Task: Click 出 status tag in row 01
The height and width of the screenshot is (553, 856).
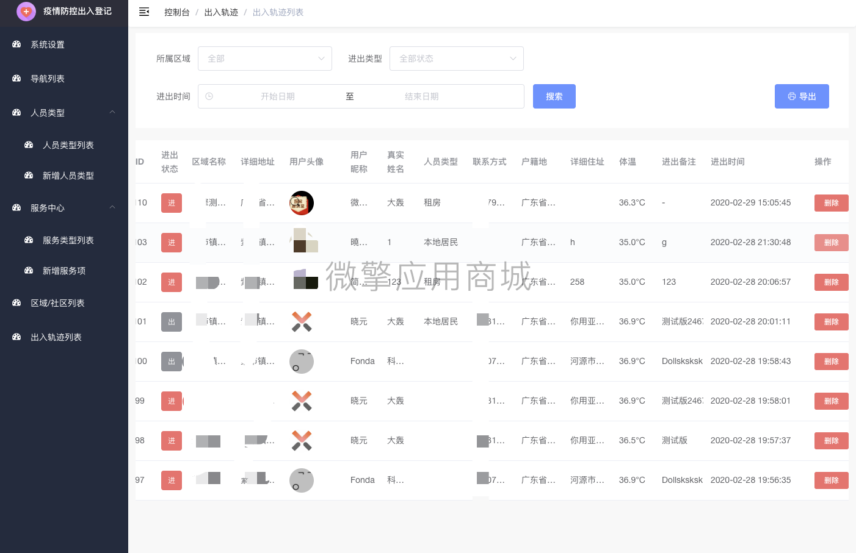Action: pyautogui.click(x=172, y=322)
